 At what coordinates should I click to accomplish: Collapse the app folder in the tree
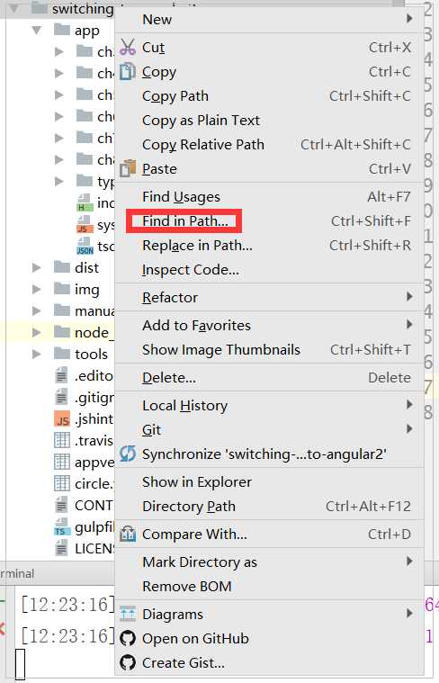pyautogui.click(x=37, y=31)
